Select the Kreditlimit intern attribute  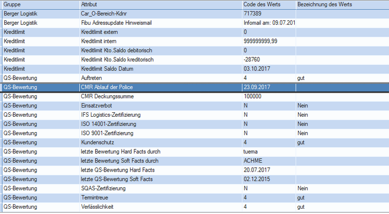coord(99,41)
